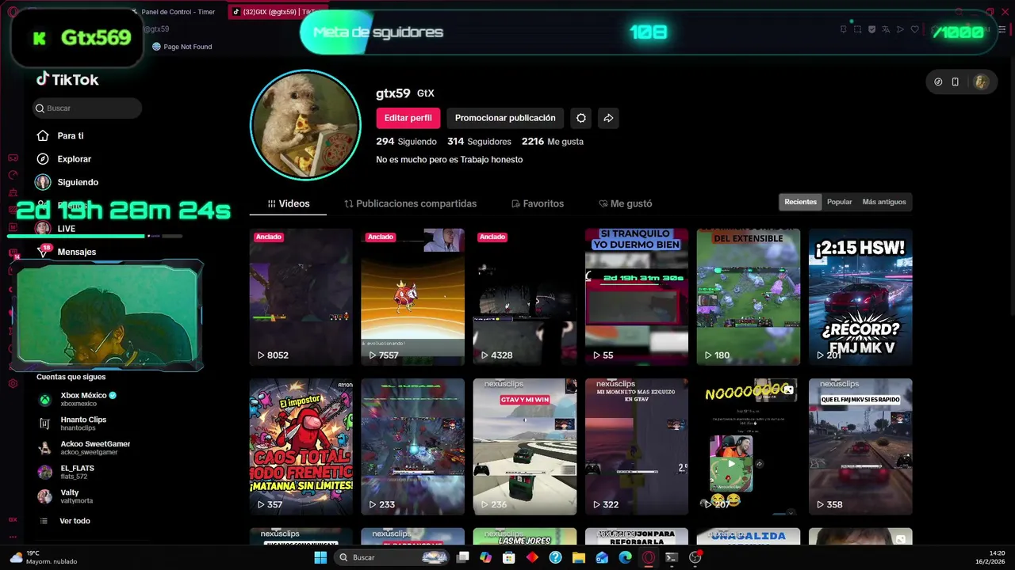Image resolution: width=1015 pixels, height=570 pixels.
Task: Open Microsoft Edge in the taskbar
Action: tap(625, 557)
